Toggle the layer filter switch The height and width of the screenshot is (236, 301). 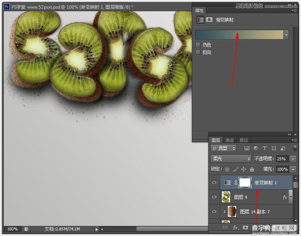pyautogui.click(x=295, y=148)
